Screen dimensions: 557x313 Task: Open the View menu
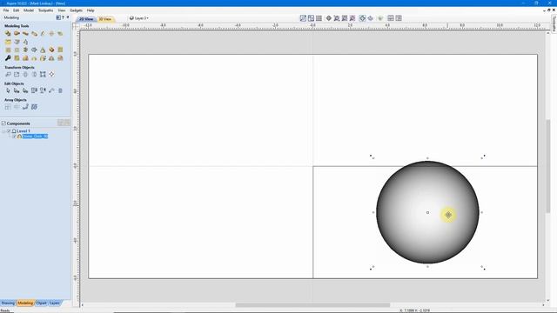[62, 10]
